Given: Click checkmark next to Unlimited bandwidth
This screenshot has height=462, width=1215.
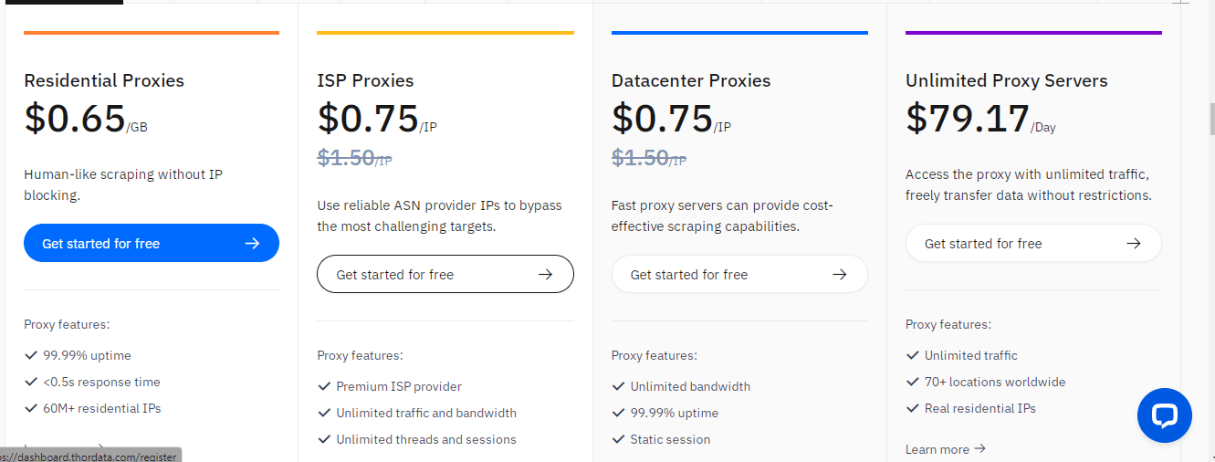Looking at the screenshot, I should [x=619, y=386].
